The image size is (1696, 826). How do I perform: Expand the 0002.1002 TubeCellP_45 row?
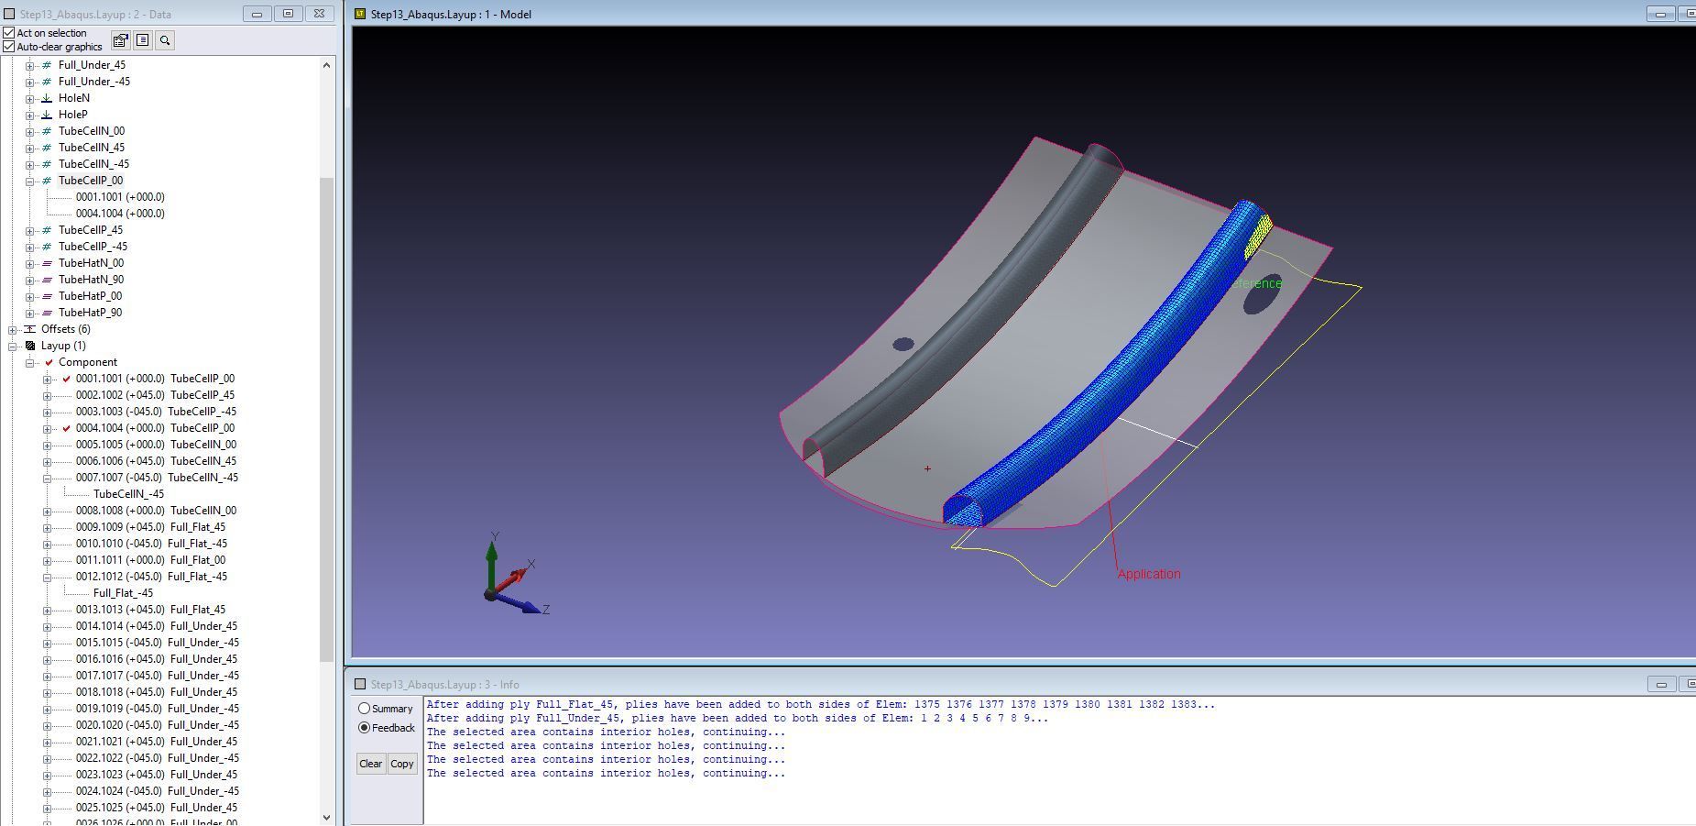[x=47, y=395]
